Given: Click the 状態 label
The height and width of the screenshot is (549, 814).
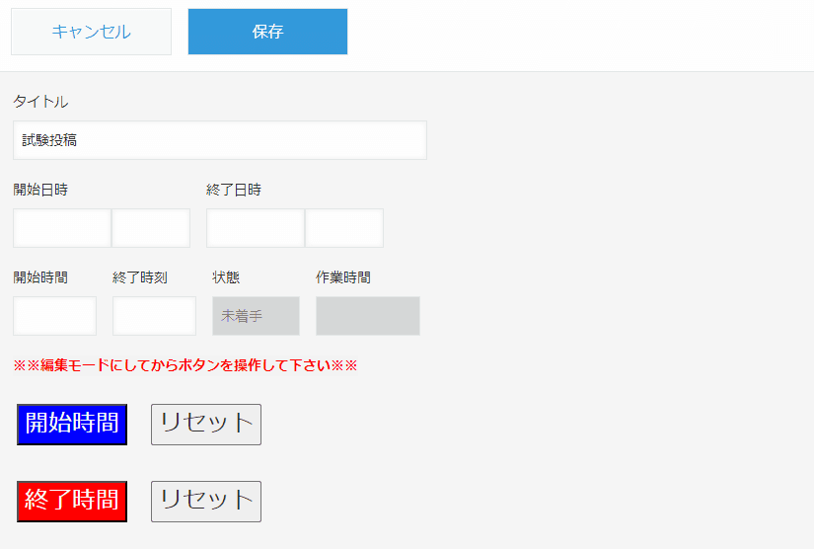Looking at the screenshot, I should click(226, 277).
